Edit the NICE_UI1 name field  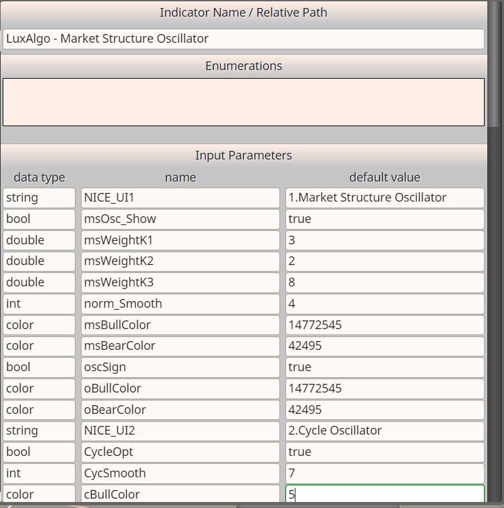[180, 198]
